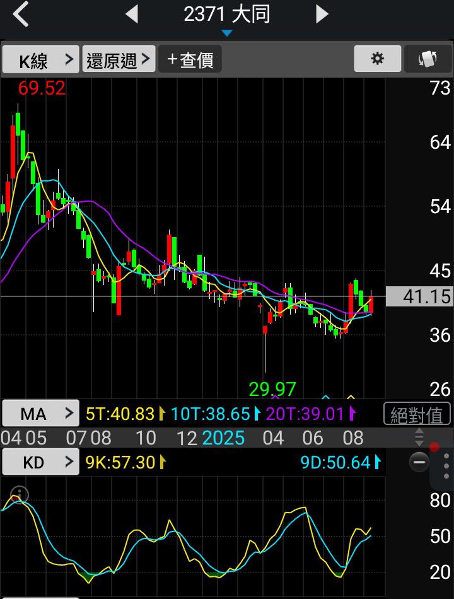
Task: Tap the +查價 price lookup button
Action: pyautogui.click(x=190, y=59)
